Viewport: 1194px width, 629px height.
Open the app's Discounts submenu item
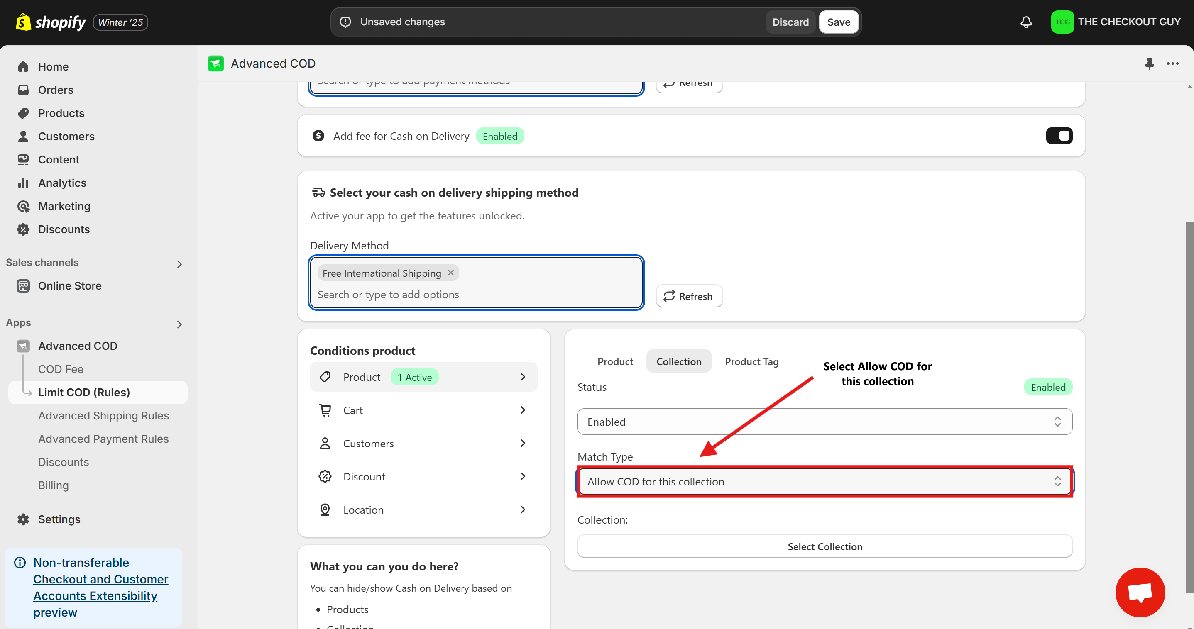point(64,462)
